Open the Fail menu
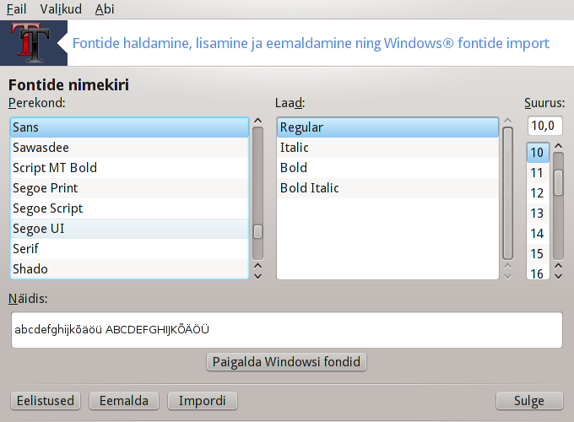Viewport: 574px width, 422px height. (x=17, y=8)
